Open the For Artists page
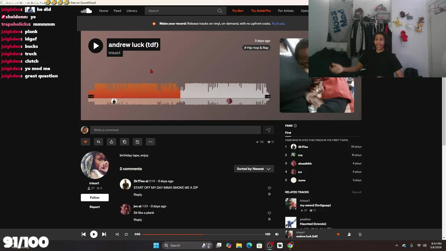Viewport: 446px width, 251px height. pos(286,11)
